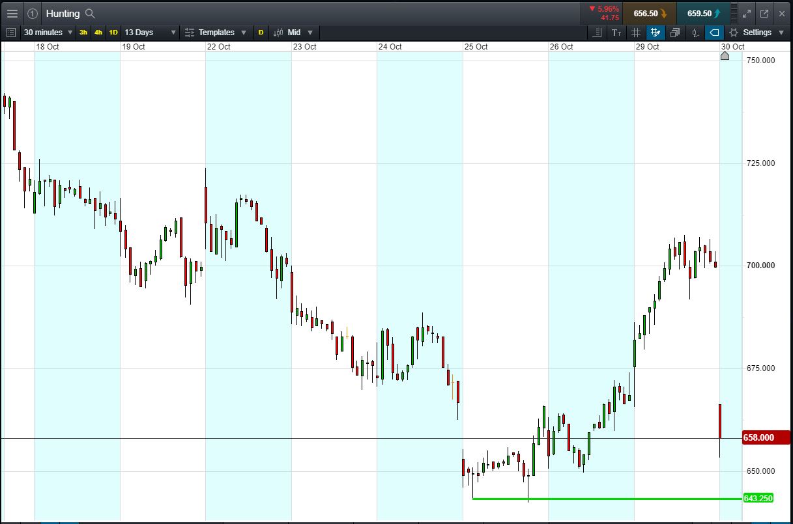This screenshot has height=524, width=793.
Task: Search for another instrument with magnifier
Action: click(90, 13)
